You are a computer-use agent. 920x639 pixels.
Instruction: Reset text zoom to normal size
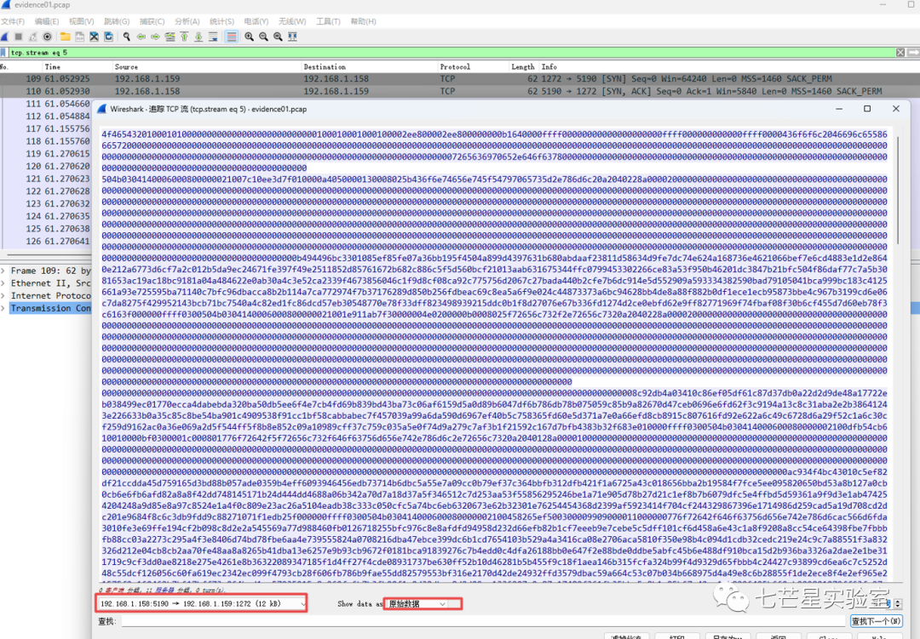278,37
